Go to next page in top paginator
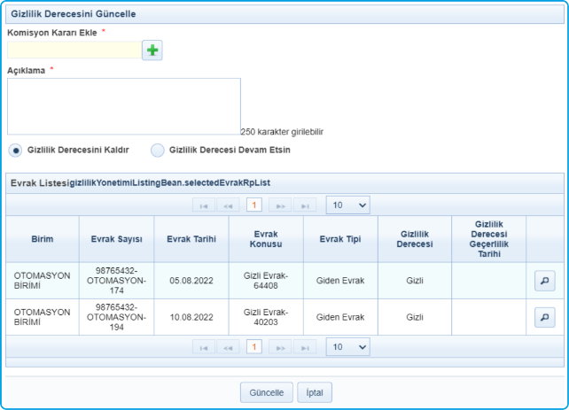Viewport: 569px width, 410px height. [280, 205]
